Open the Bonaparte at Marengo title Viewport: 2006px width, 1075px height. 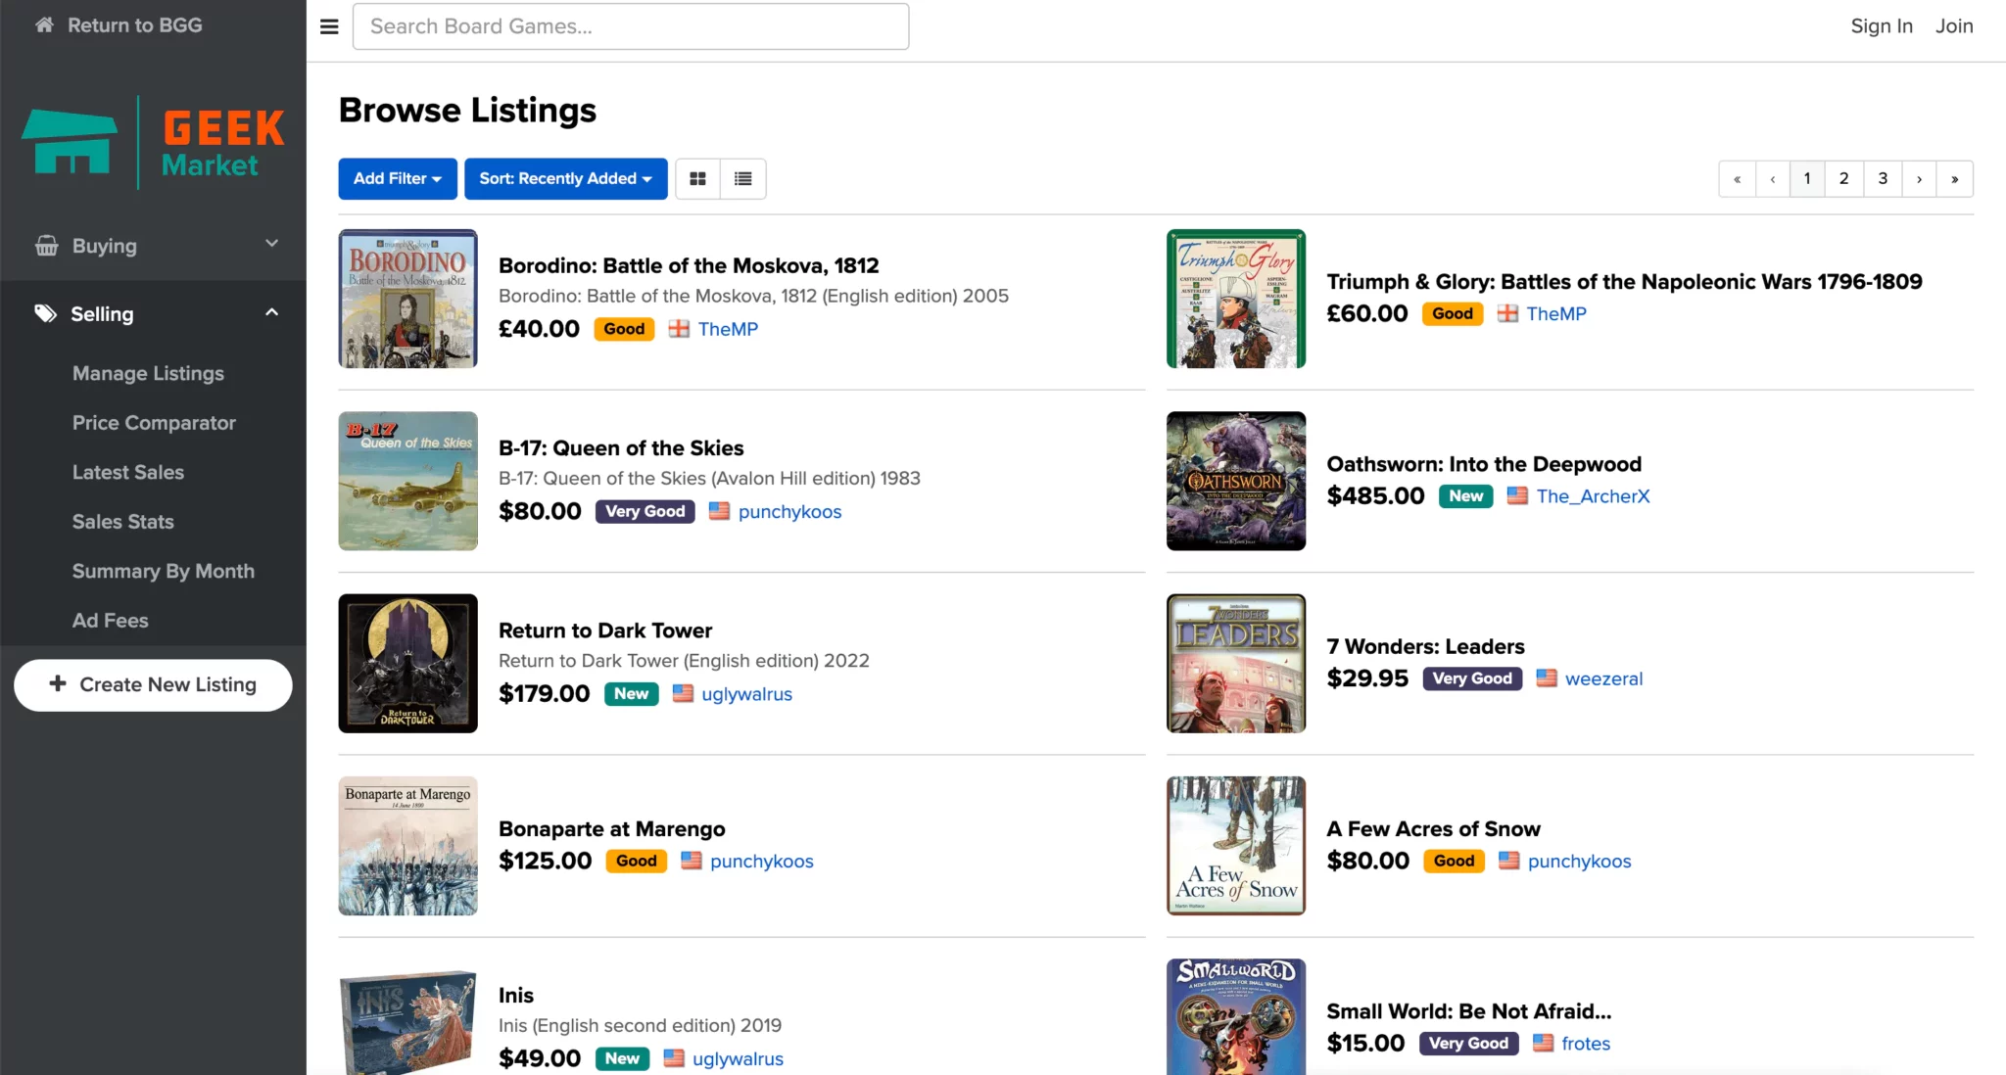click(x=612, y=828)
